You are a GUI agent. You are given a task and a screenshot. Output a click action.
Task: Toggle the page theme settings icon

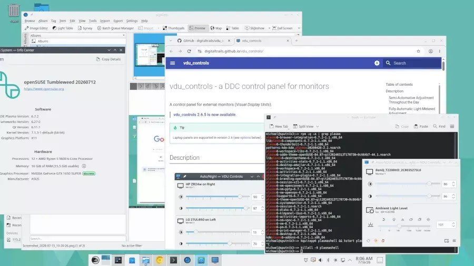click(x=377, y=63)
